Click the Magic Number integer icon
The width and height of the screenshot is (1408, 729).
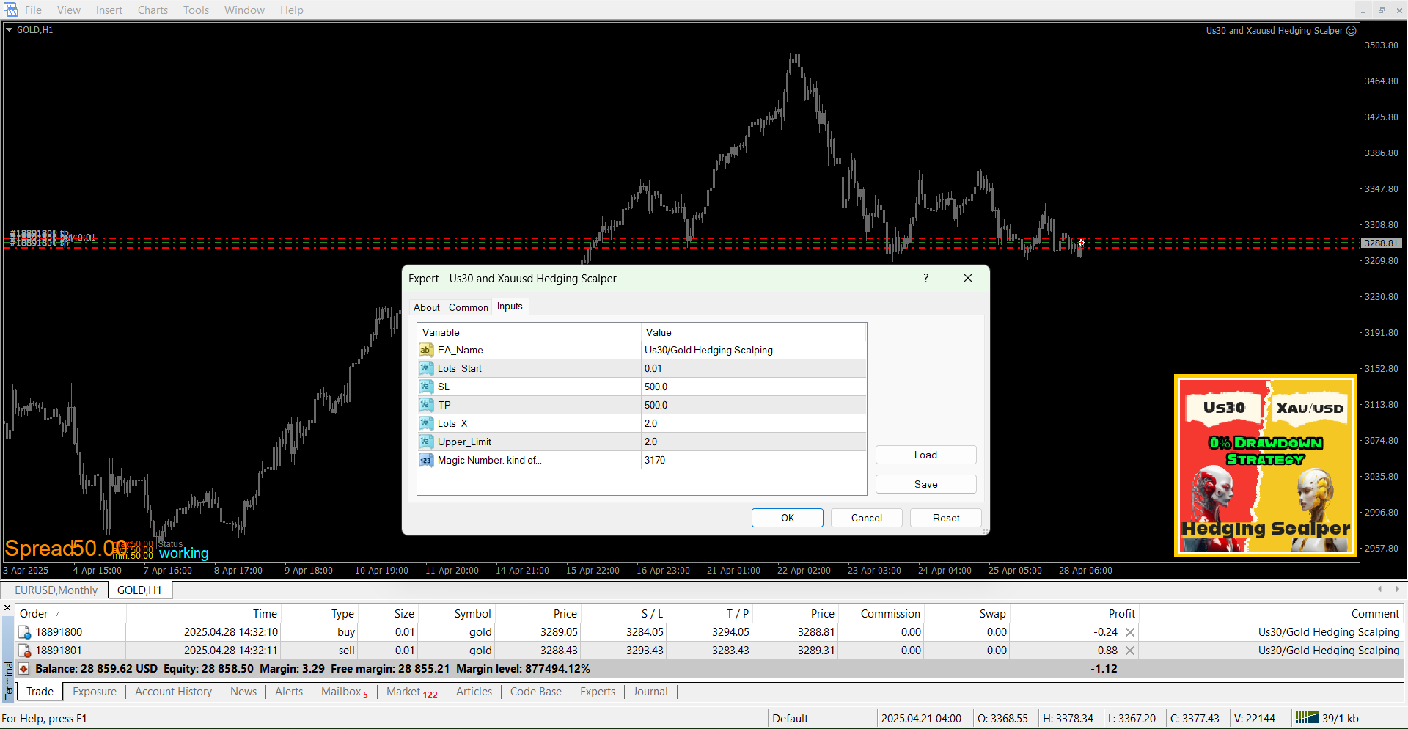click(x=426, y=460)
